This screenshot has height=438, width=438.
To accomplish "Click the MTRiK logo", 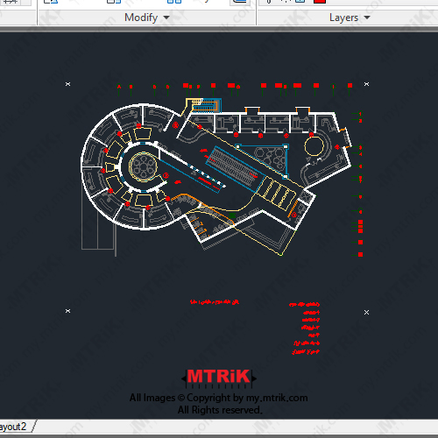I will 219,378.
